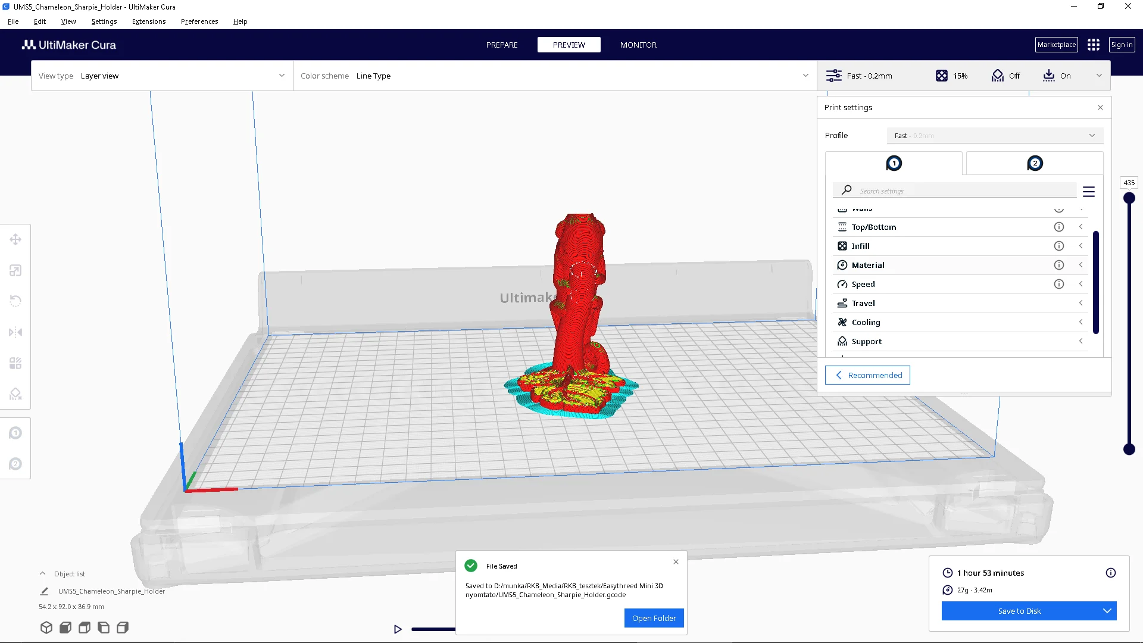Click the Recommended settings button

pyautogui.click(x=867, y=375)
